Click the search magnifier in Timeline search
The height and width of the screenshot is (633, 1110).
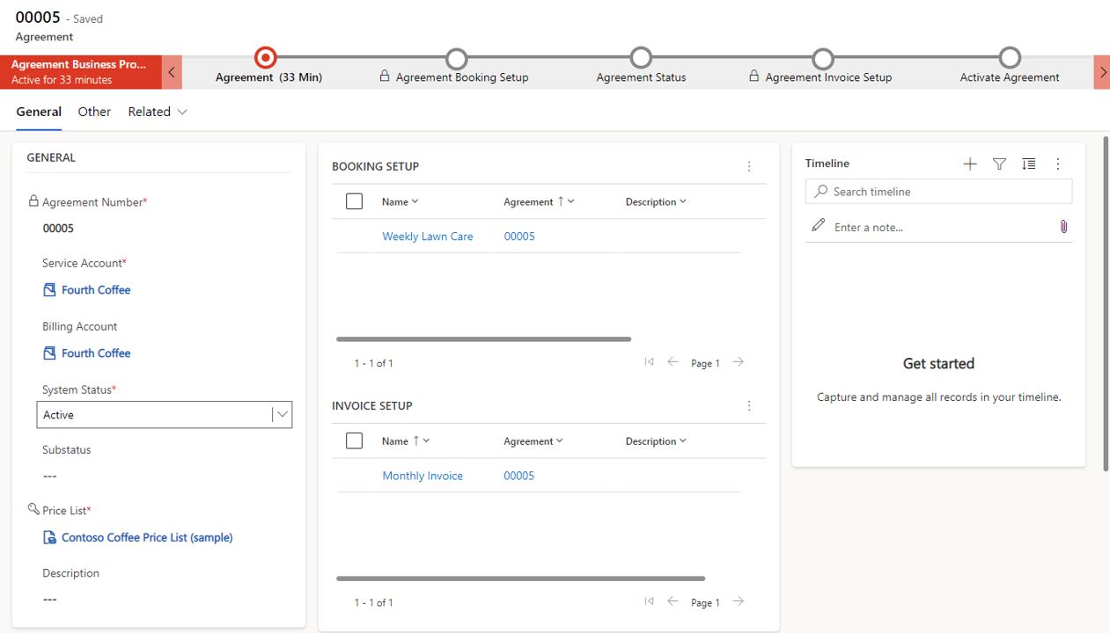pos(821,191)
